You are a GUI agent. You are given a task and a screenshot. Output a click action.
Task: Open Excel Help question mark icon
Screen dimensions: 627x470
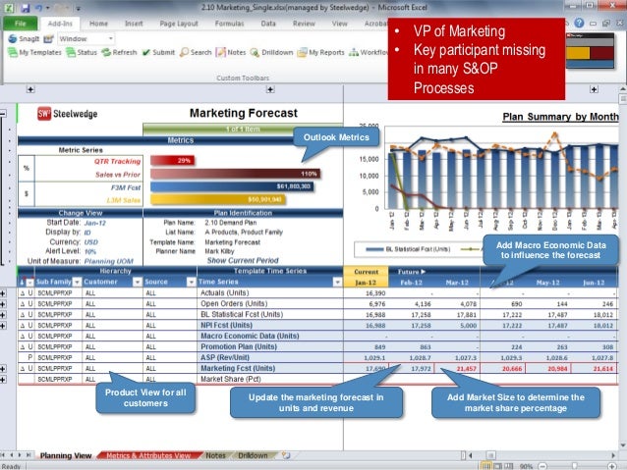(579, 24)
